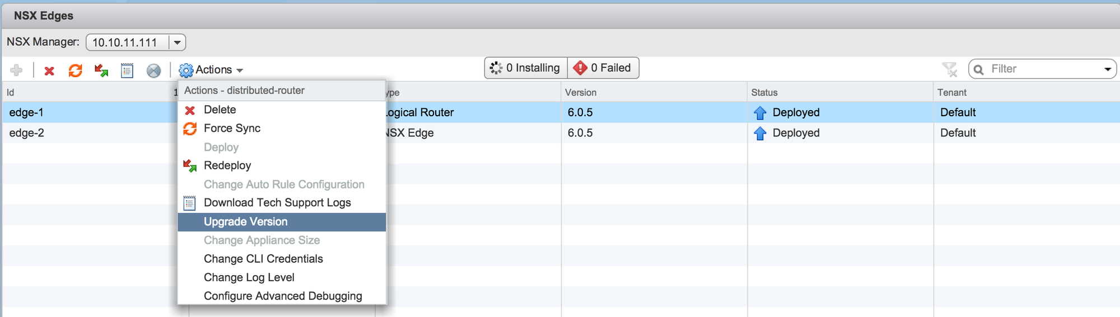Click the red Failed alert icon

click(580, 68)
